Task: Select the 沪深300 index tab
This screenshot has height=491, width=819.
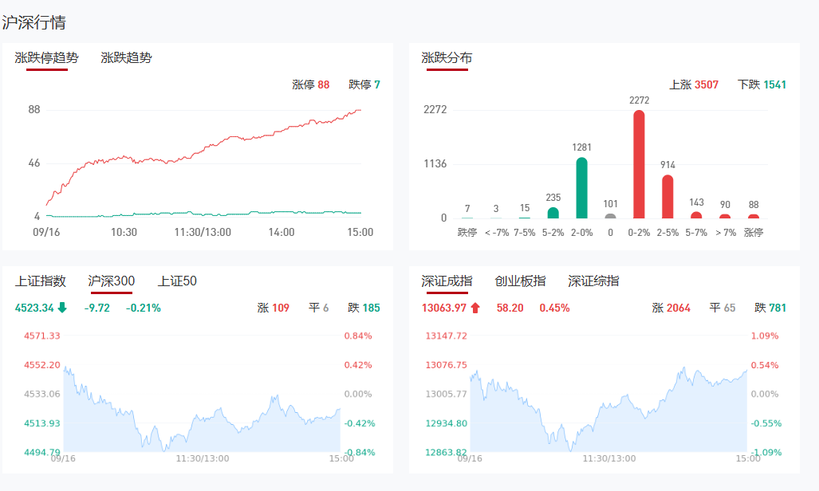Action: click(112, 281)
